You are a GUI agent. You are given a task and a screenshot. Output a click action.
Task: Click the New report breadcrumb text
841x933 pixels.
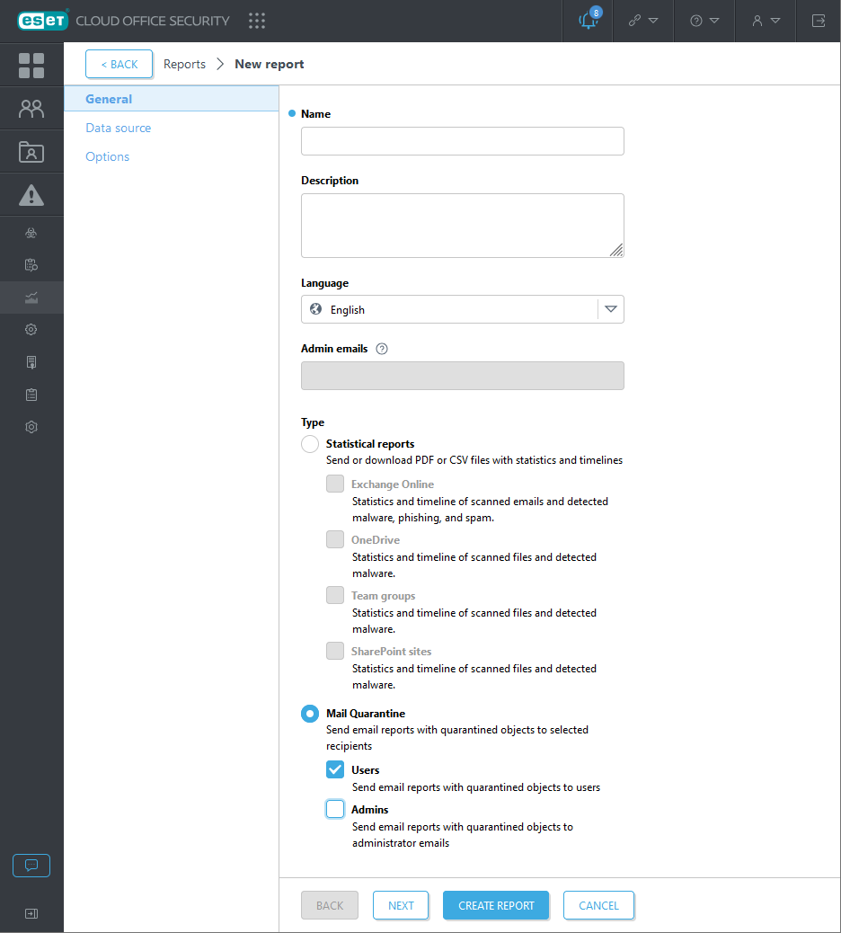pyautogui.click(x=270, y=64)
